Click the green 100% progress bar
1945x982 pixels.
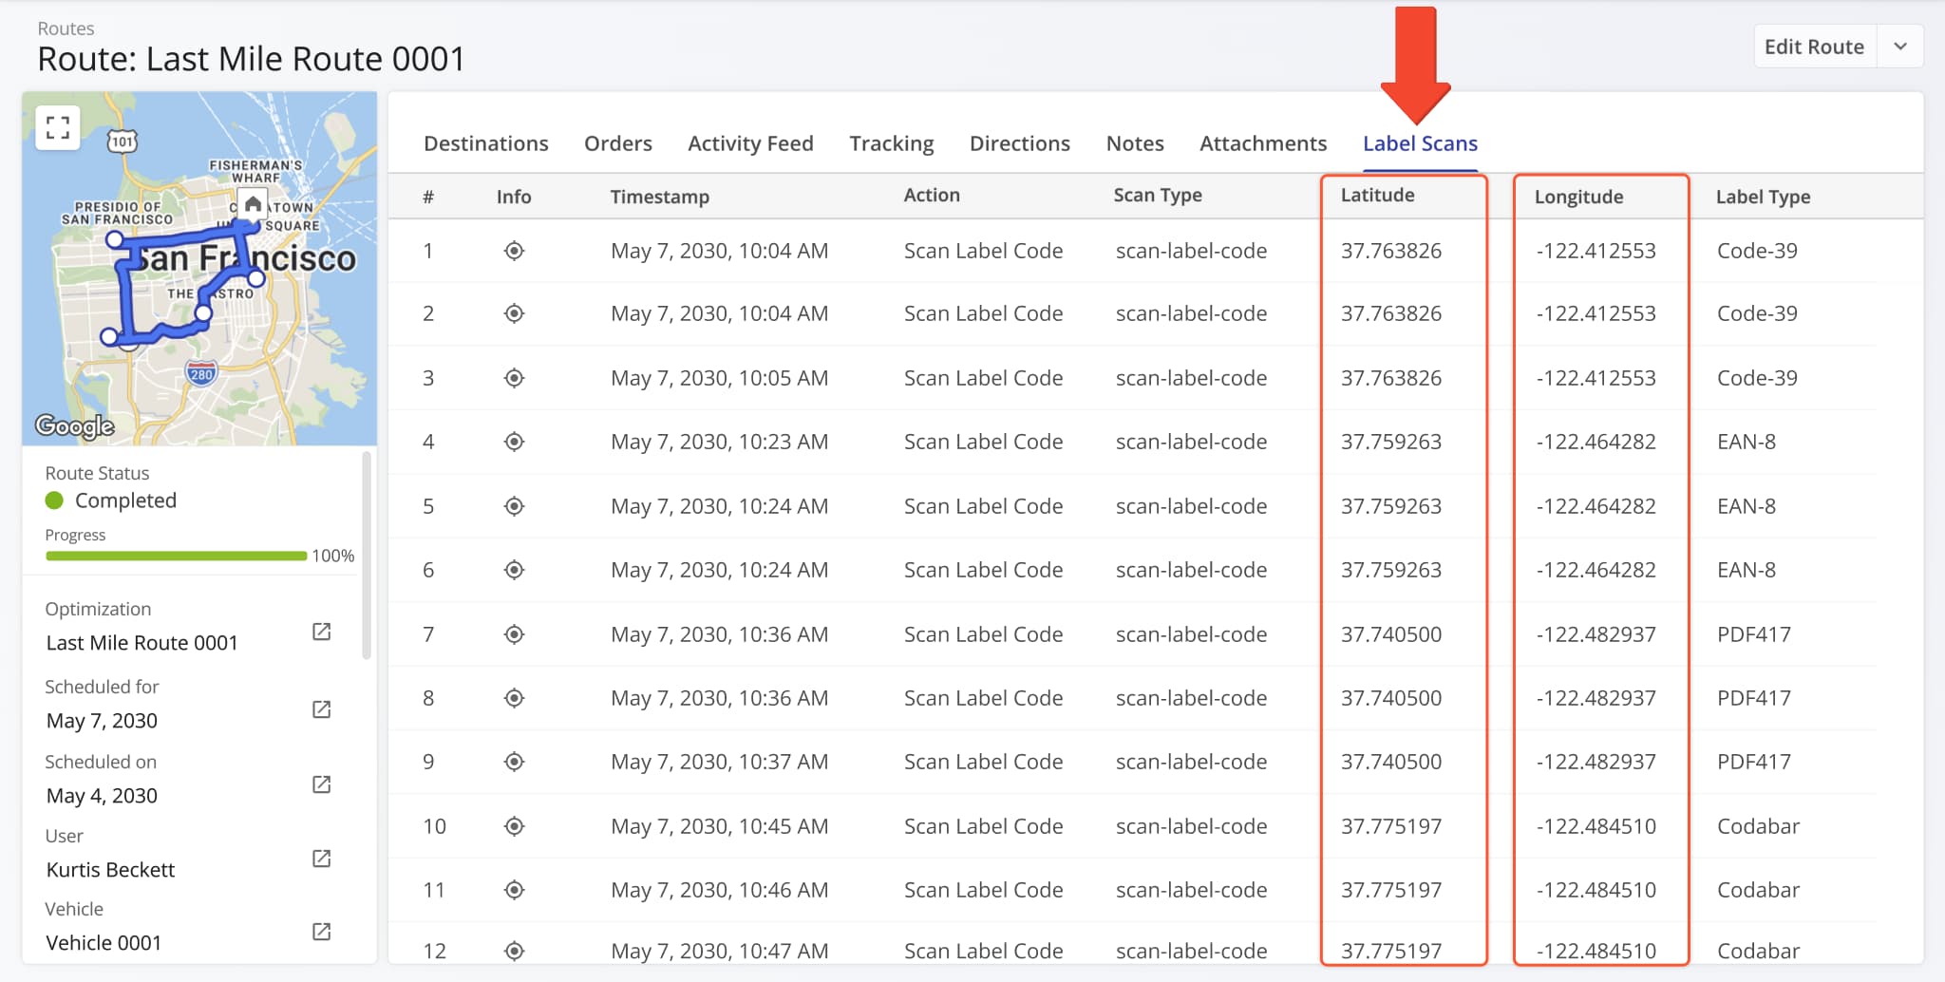click(x=176, y=556)
